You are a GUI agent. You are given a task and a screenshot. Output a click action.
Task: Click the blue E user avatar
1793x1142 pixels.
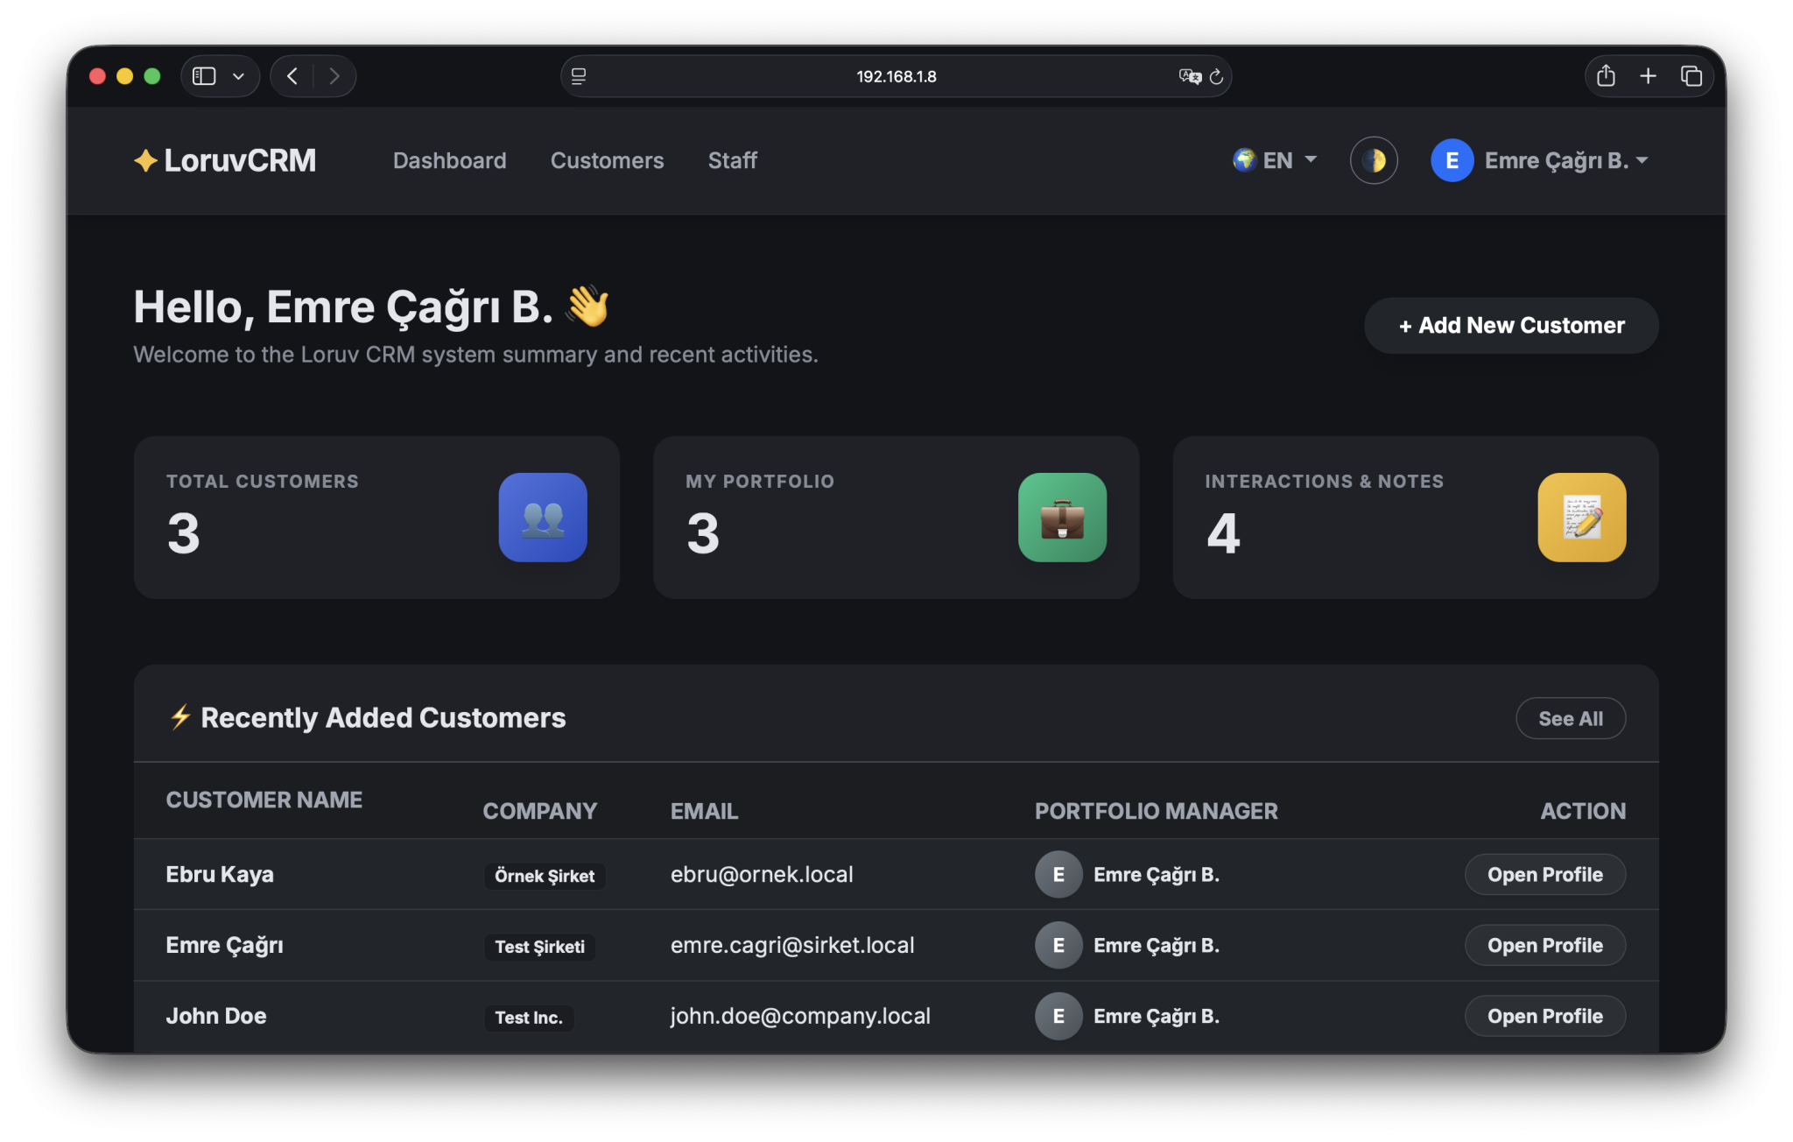1452,160
